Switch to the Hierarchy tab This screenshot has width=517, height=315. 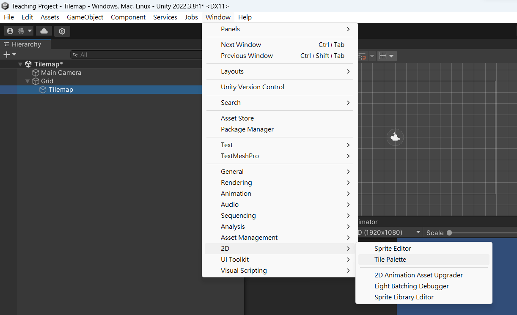coord(25,44)
